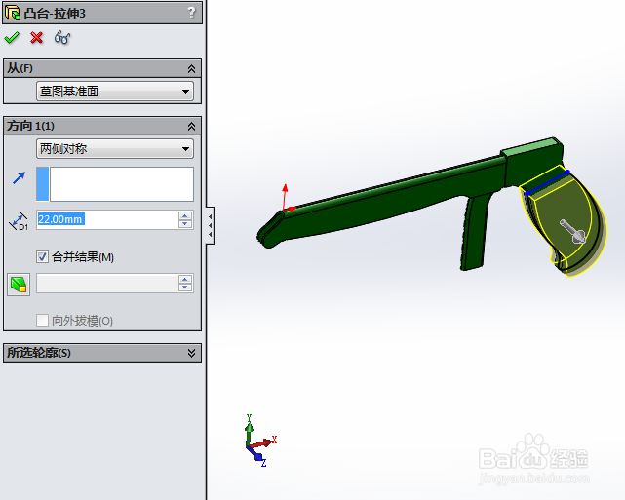Decrease draft angle with the down spinner
Image resolution: width=625 pixels, height=500 pixels.
coord(185,288)
